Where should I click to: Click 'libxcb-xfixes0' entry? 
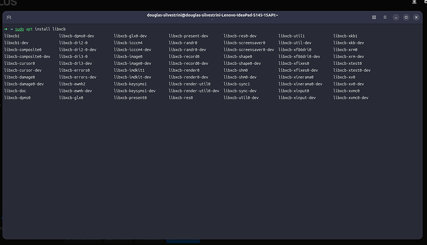click(x=293, y=63)
